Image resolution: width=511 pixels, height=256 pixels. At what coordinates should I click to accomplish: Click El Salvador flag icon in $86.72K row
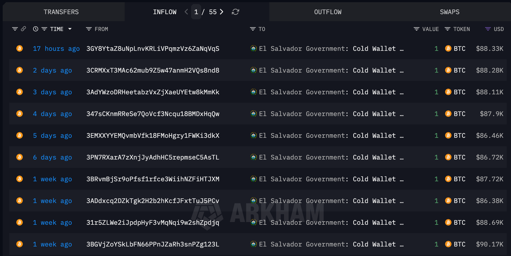click(254, 157)
